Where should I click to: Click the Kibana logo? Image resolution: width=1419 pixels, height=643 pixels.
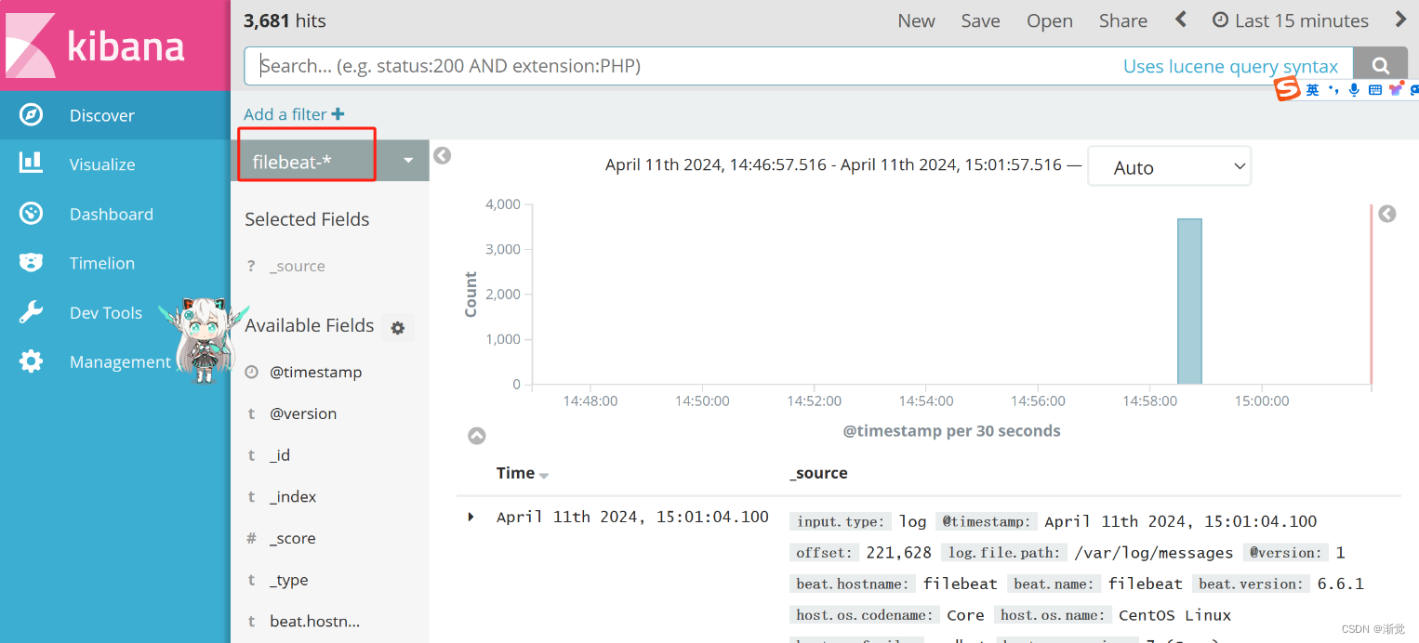pyautogui.click(x=114, y=45)
